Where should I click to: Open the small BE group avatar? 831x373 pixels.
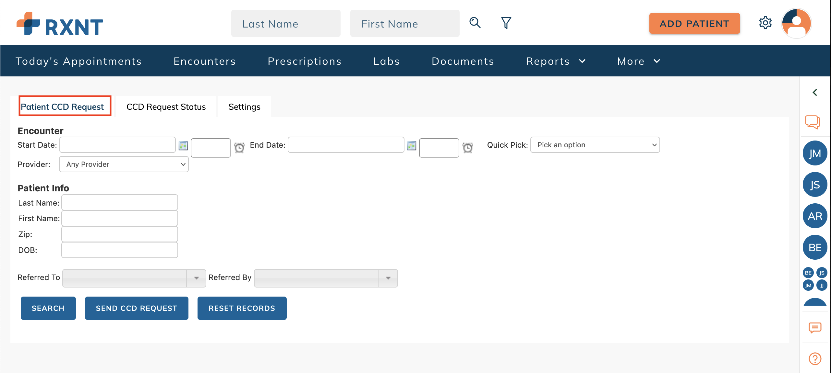(x=808, y=273)
